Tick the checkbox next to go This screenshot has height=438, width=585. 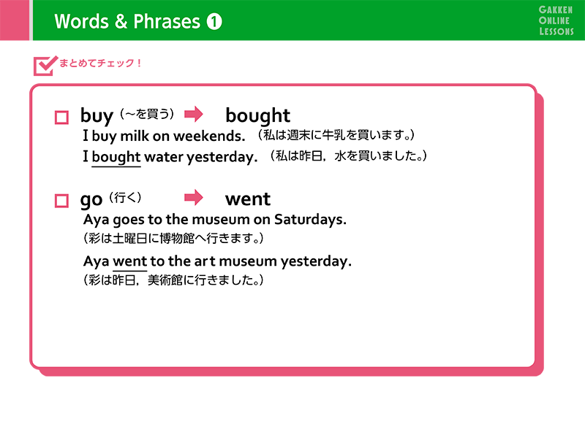(61, 200)
